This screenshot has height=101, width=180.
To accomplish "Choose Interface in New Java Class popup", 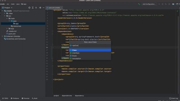I will coord(90,53).
